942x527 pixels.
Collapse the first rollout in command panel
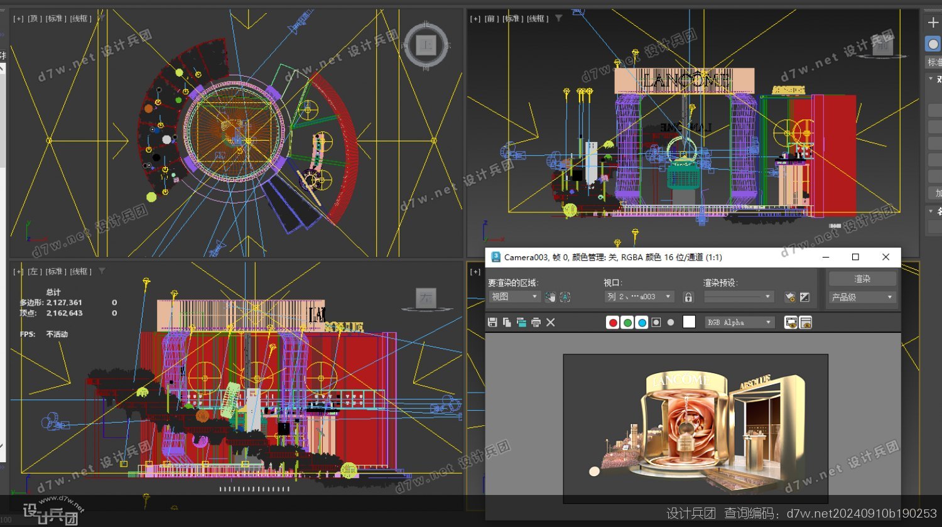point(931,79)
